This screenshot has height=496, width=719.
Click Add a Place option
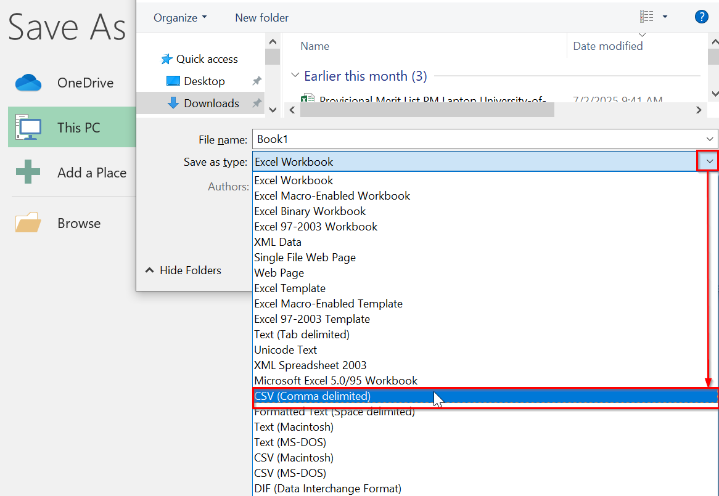click(x=72, y=173)
